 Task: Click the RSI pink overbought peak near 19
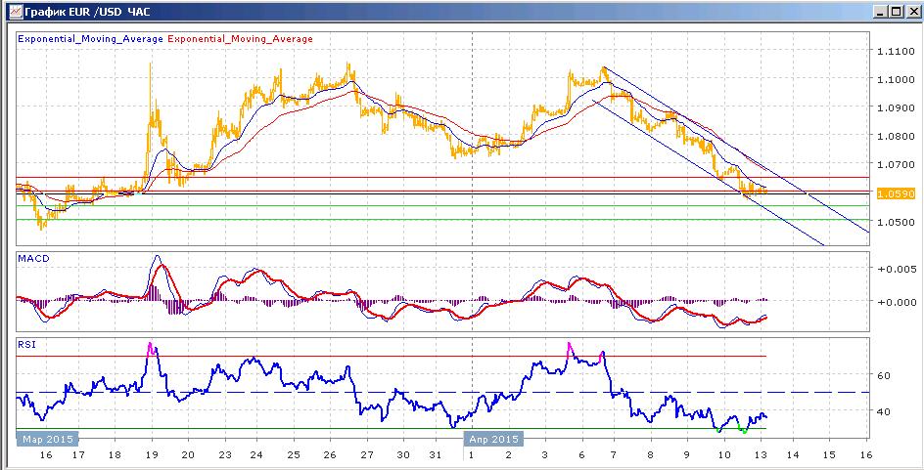coord(151,348)
